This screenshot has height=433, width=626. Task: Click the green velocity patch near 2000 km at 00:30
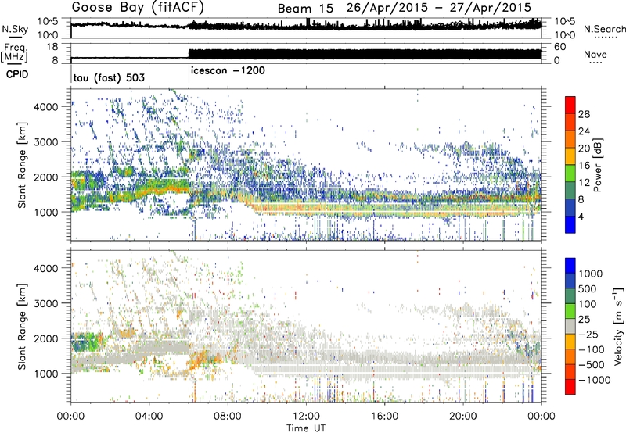85,343
